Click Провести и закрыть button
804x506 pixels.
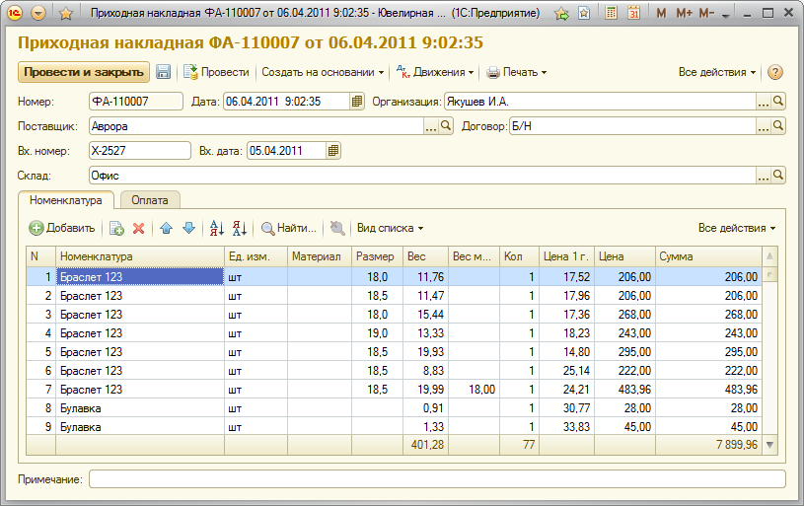pyautogui.click(x=84, y=72)
